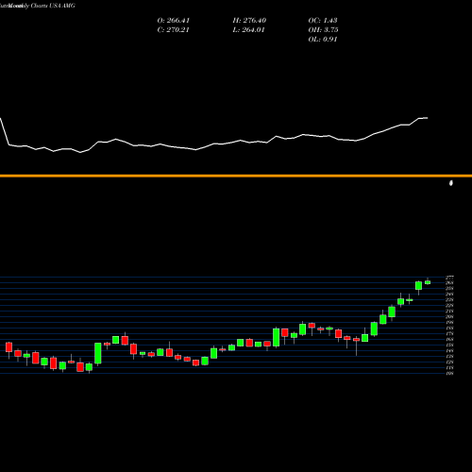The height and width of the screenshot is (472, 472).
Task: Click the end point of the white line chart
Action: 428,118
